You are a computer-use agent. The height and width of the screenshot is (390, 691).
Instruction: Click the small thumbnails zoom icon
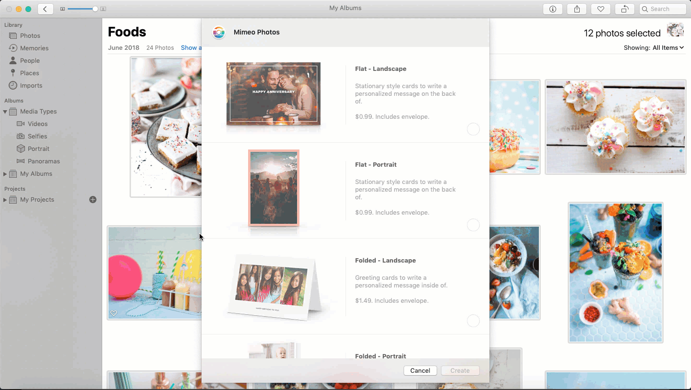62,9
